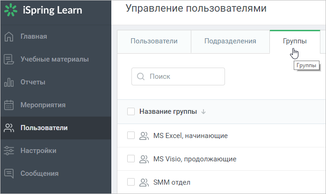Click the Учебные материалы scroll icon

click(9, 59)
